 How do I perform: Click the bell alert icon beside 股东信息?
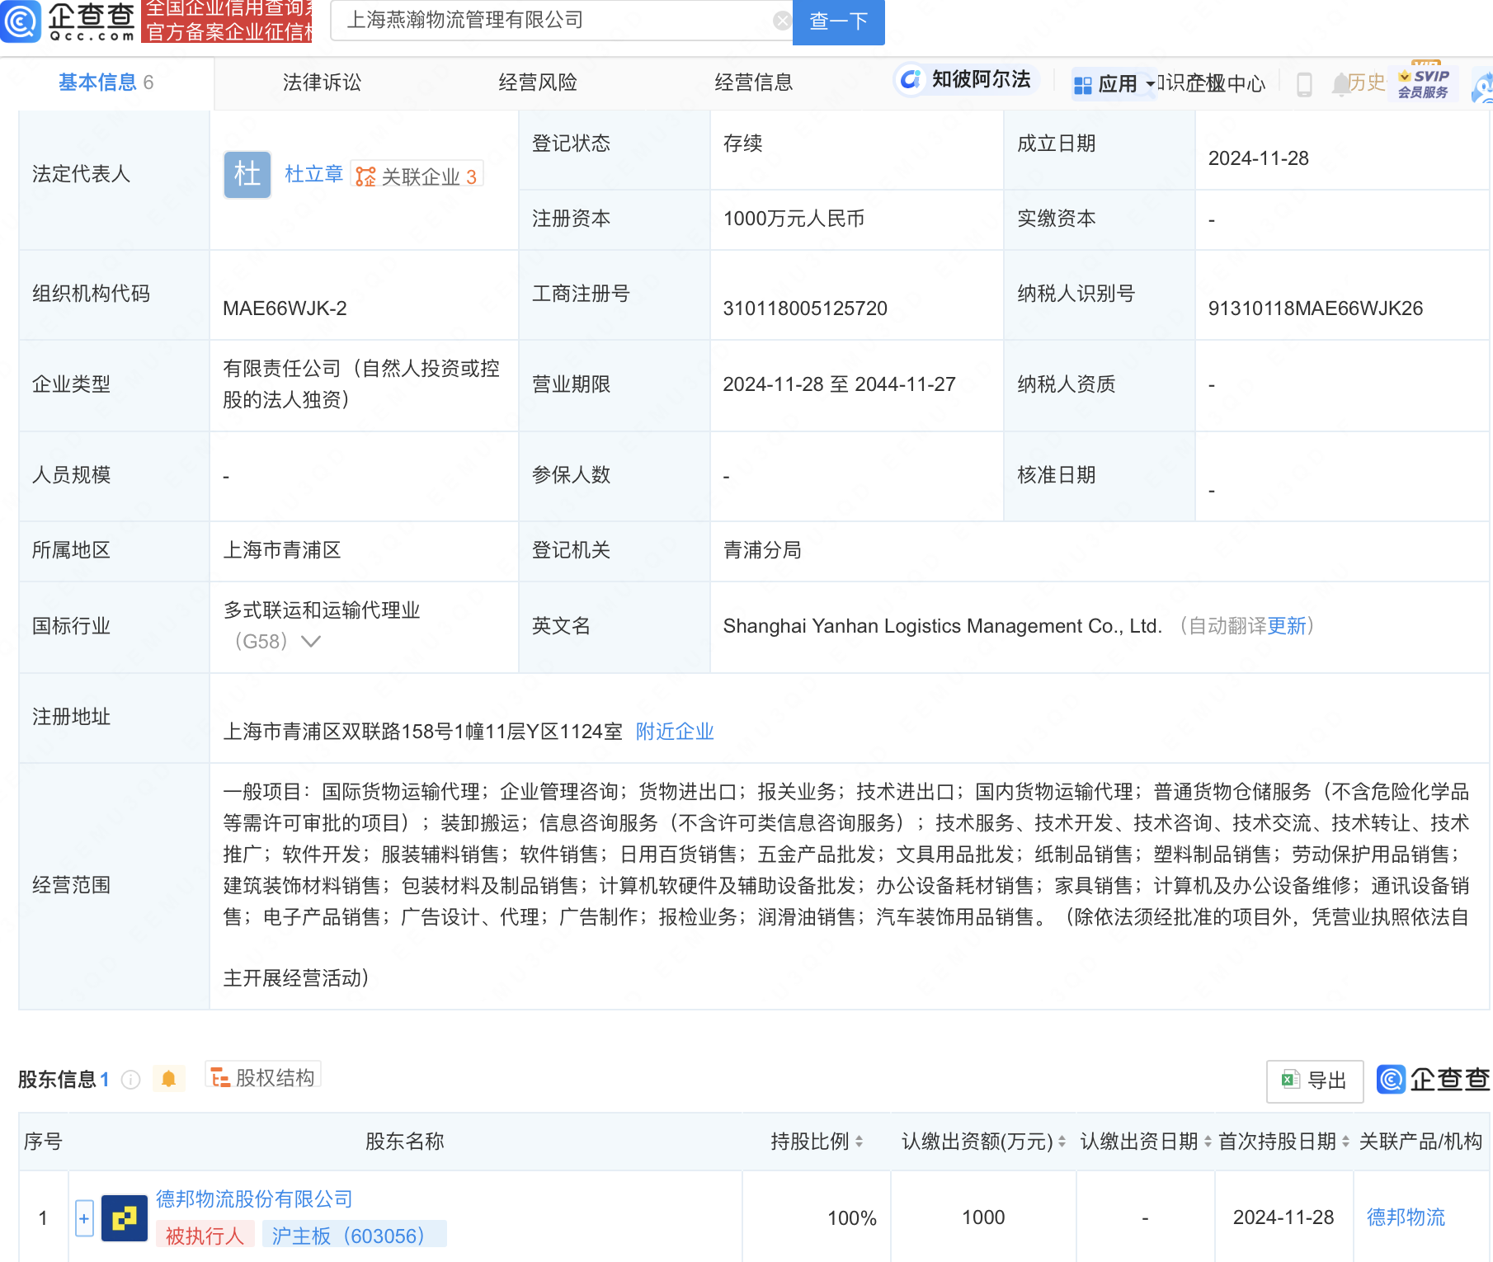[x=169, y=1079]
